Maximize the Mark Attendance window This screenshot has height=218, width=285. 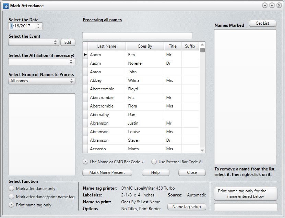pyautogui.click(x=272, y=5)
